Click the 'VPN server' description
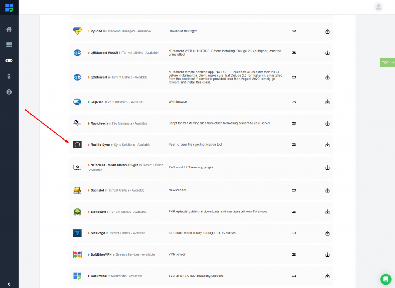395x288 pixels. coord(177,254)
